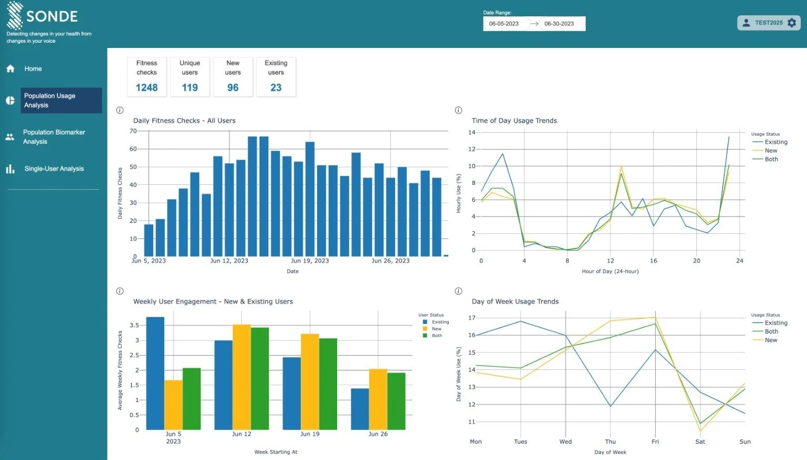Click yellow New swatch in Weekly Engagement legend
Viewport: 807px width, 460px height.
click(x=425, y=329)
